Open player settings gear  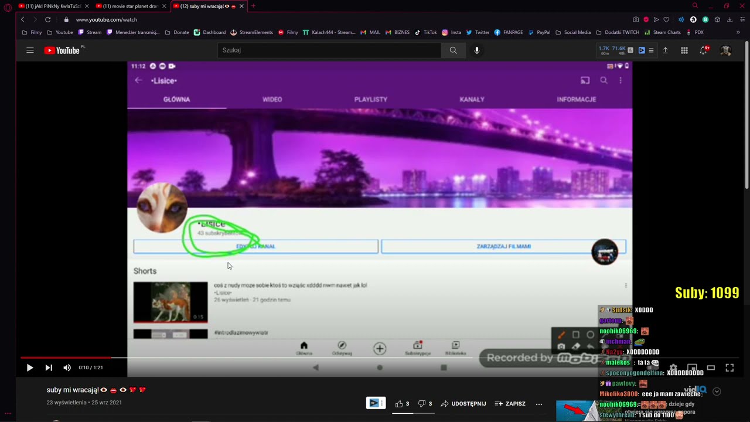673,367
